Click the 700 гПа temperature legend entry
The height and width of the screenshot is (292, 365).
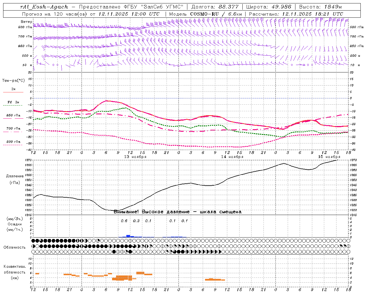point(13,129)
